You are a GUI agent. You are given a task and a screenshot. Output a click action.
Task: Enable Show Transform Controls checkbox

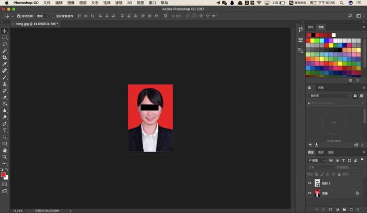53,16
